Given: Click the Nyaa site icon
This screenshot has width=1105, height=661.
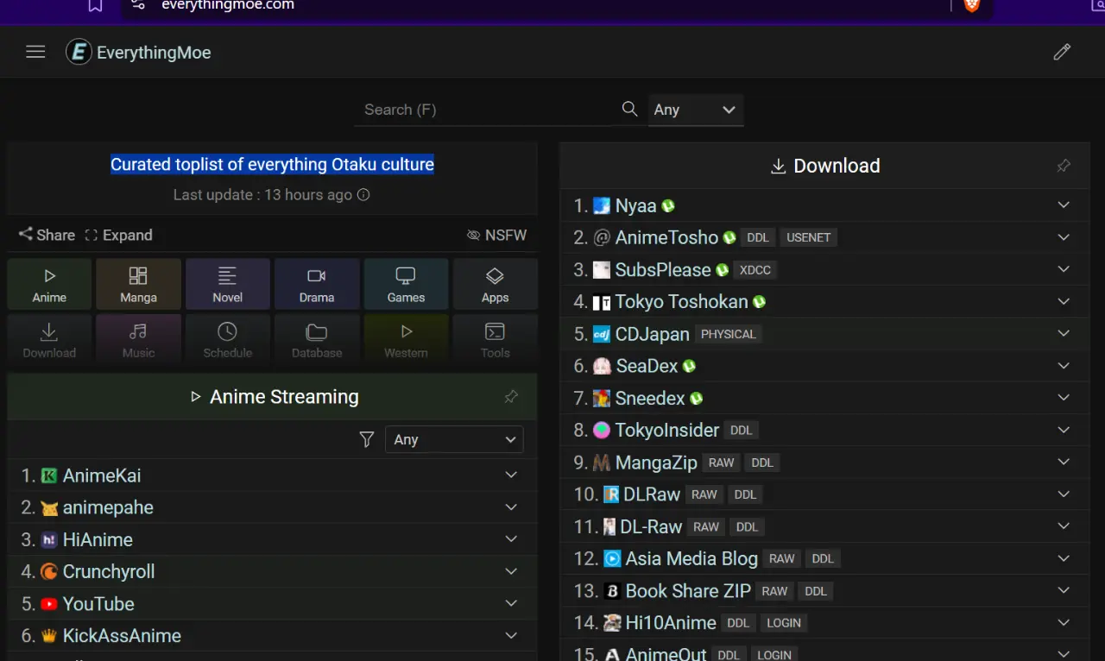Looking at the screenshot, I should (602, 206).
